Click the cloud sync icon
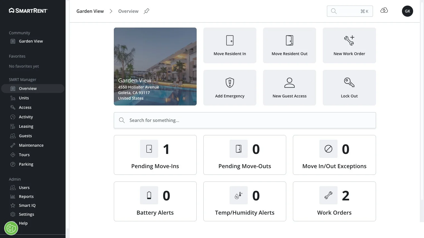424x238 pixels. click(x=384, y=10)
